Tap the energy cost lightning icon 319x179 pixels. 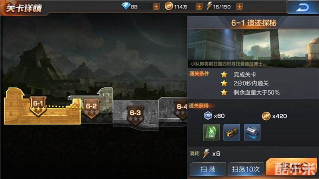tap(206, 154)
